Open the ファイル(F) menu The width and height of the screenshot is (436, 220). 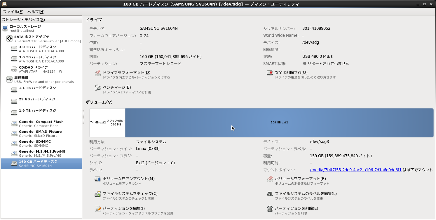[13, 12]
